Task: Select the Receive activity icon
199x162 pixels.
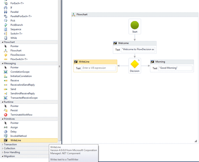Action: 6,81
